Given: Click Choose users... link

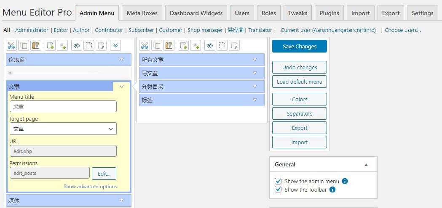Looking at the screenshot, I should pos(403,30).
